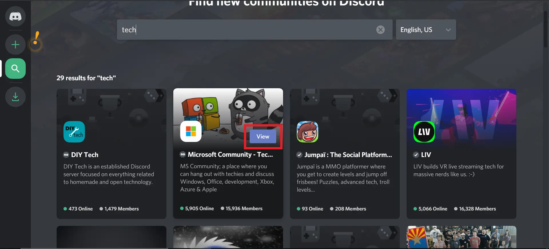This screenshot has height=249, width=549.
Task: Click the Jumpaï server avatar
Action: tap(307, 132)
